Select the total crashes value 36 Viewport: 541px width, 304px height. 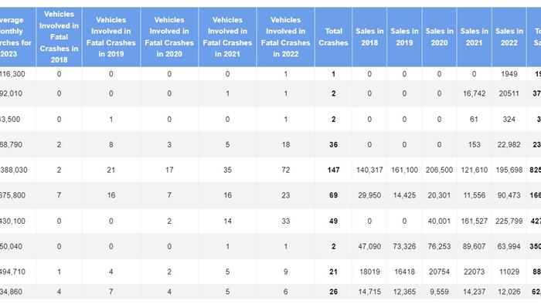pyautogui.click(x=333, y=144)
